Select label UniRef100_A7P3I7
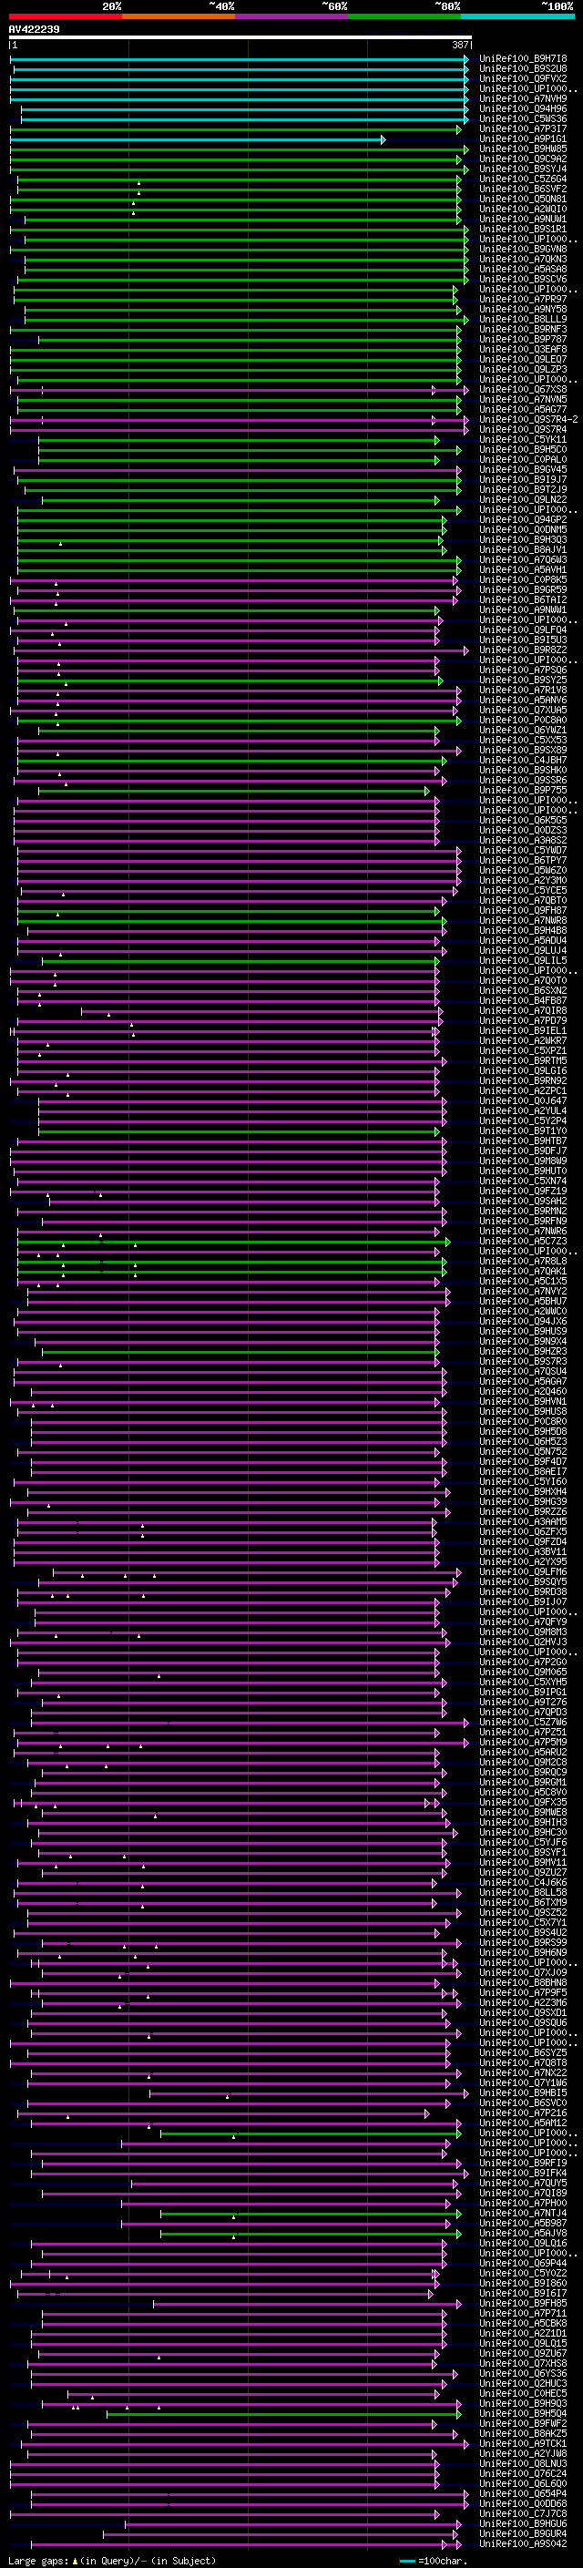Screen dimensions: 583x2568 tap(523, 128)
